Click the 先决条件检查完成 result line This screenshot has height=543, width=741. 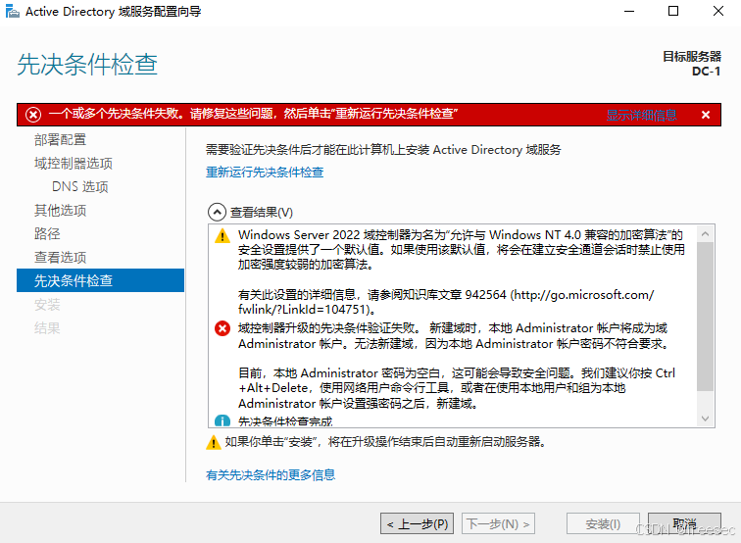click(285, 421)
